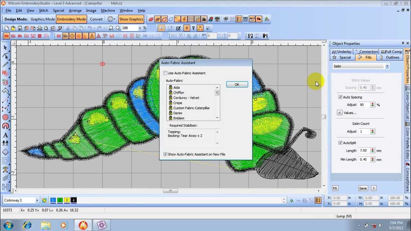Toggle Embroidery Mode button
The image size is (411, 231).
point(71,19)
